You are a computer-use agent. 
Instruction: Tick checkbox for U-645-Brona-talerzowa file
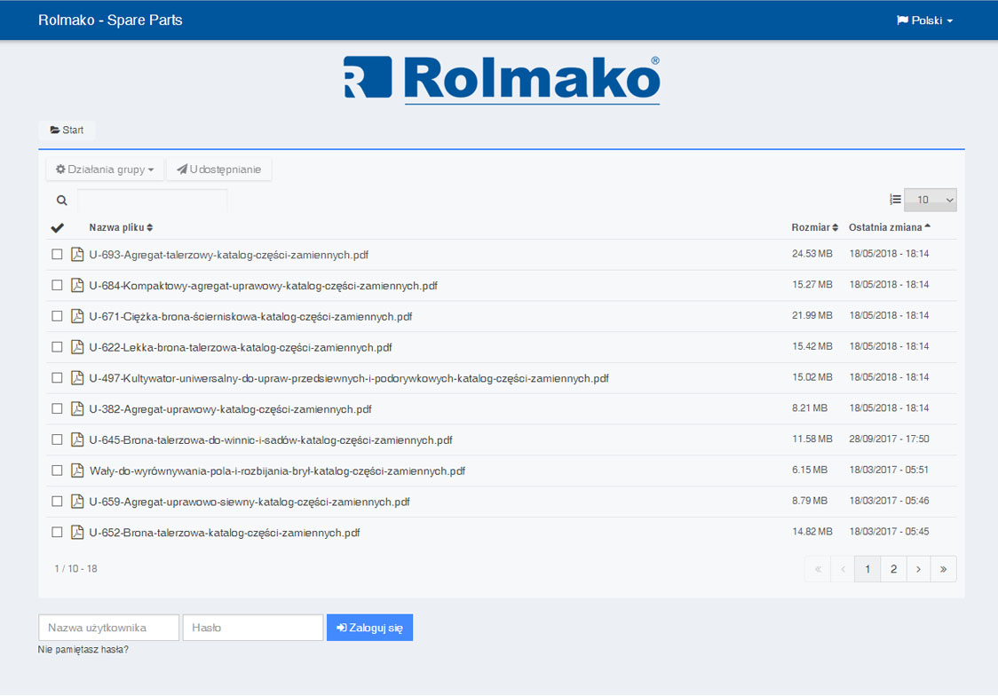58,439
